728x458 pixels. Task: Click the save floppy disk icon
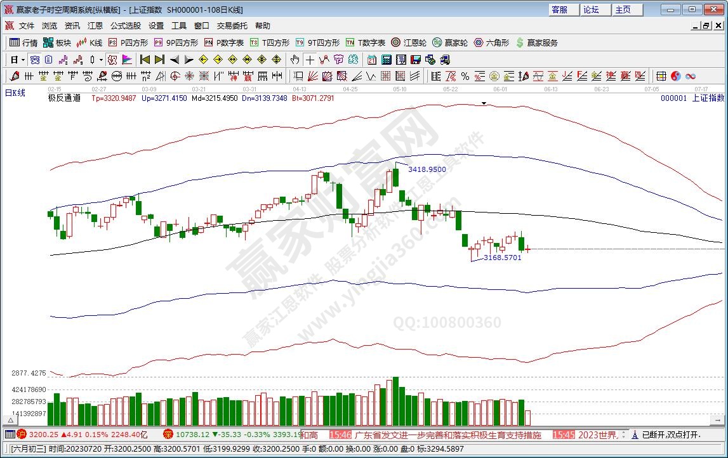pyautogui.click(x=416, y=60)
